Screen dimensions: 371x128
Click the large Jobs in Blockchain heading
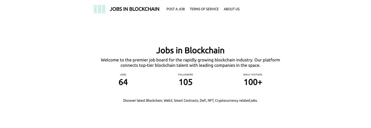click(190, 50)
